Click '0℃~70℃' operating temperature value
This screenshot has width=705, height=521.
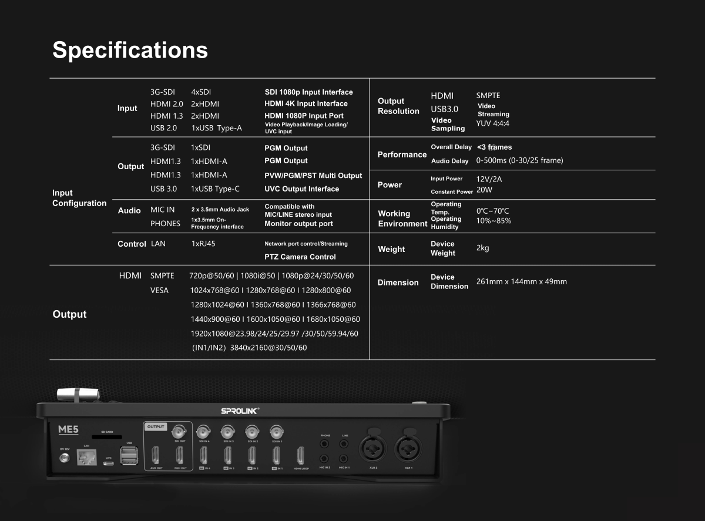pyautogui.click(x=492, y=211)
